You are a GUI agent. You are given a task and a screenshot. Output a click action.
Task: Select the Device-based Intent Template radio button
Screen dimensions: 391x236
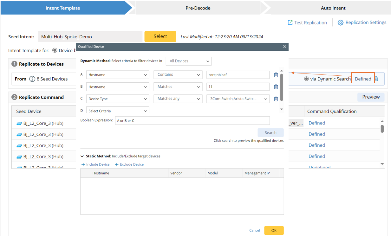pos(55,50)
